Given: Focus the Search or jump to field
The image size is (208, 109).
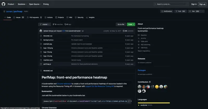Looking at the screenshot, I should [171, 4].
